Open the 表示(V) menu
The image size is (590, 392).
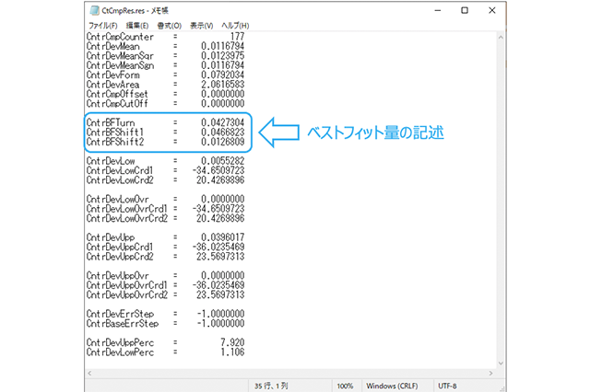click(x=204, y=25)
